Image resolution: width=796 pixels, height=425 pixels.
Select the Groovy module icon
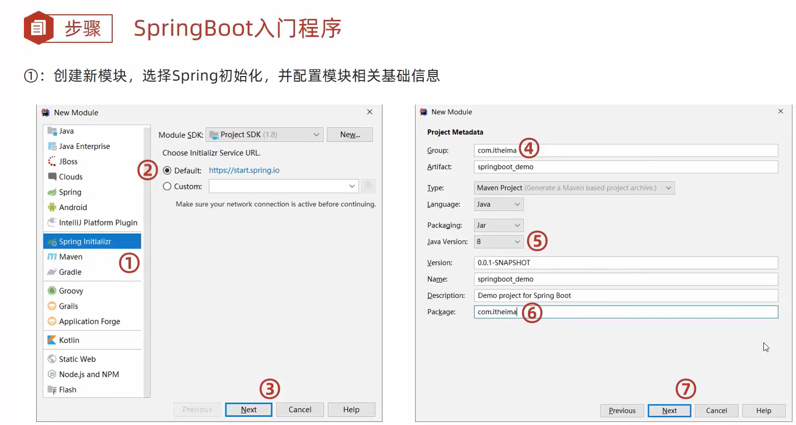pos(52,291)
